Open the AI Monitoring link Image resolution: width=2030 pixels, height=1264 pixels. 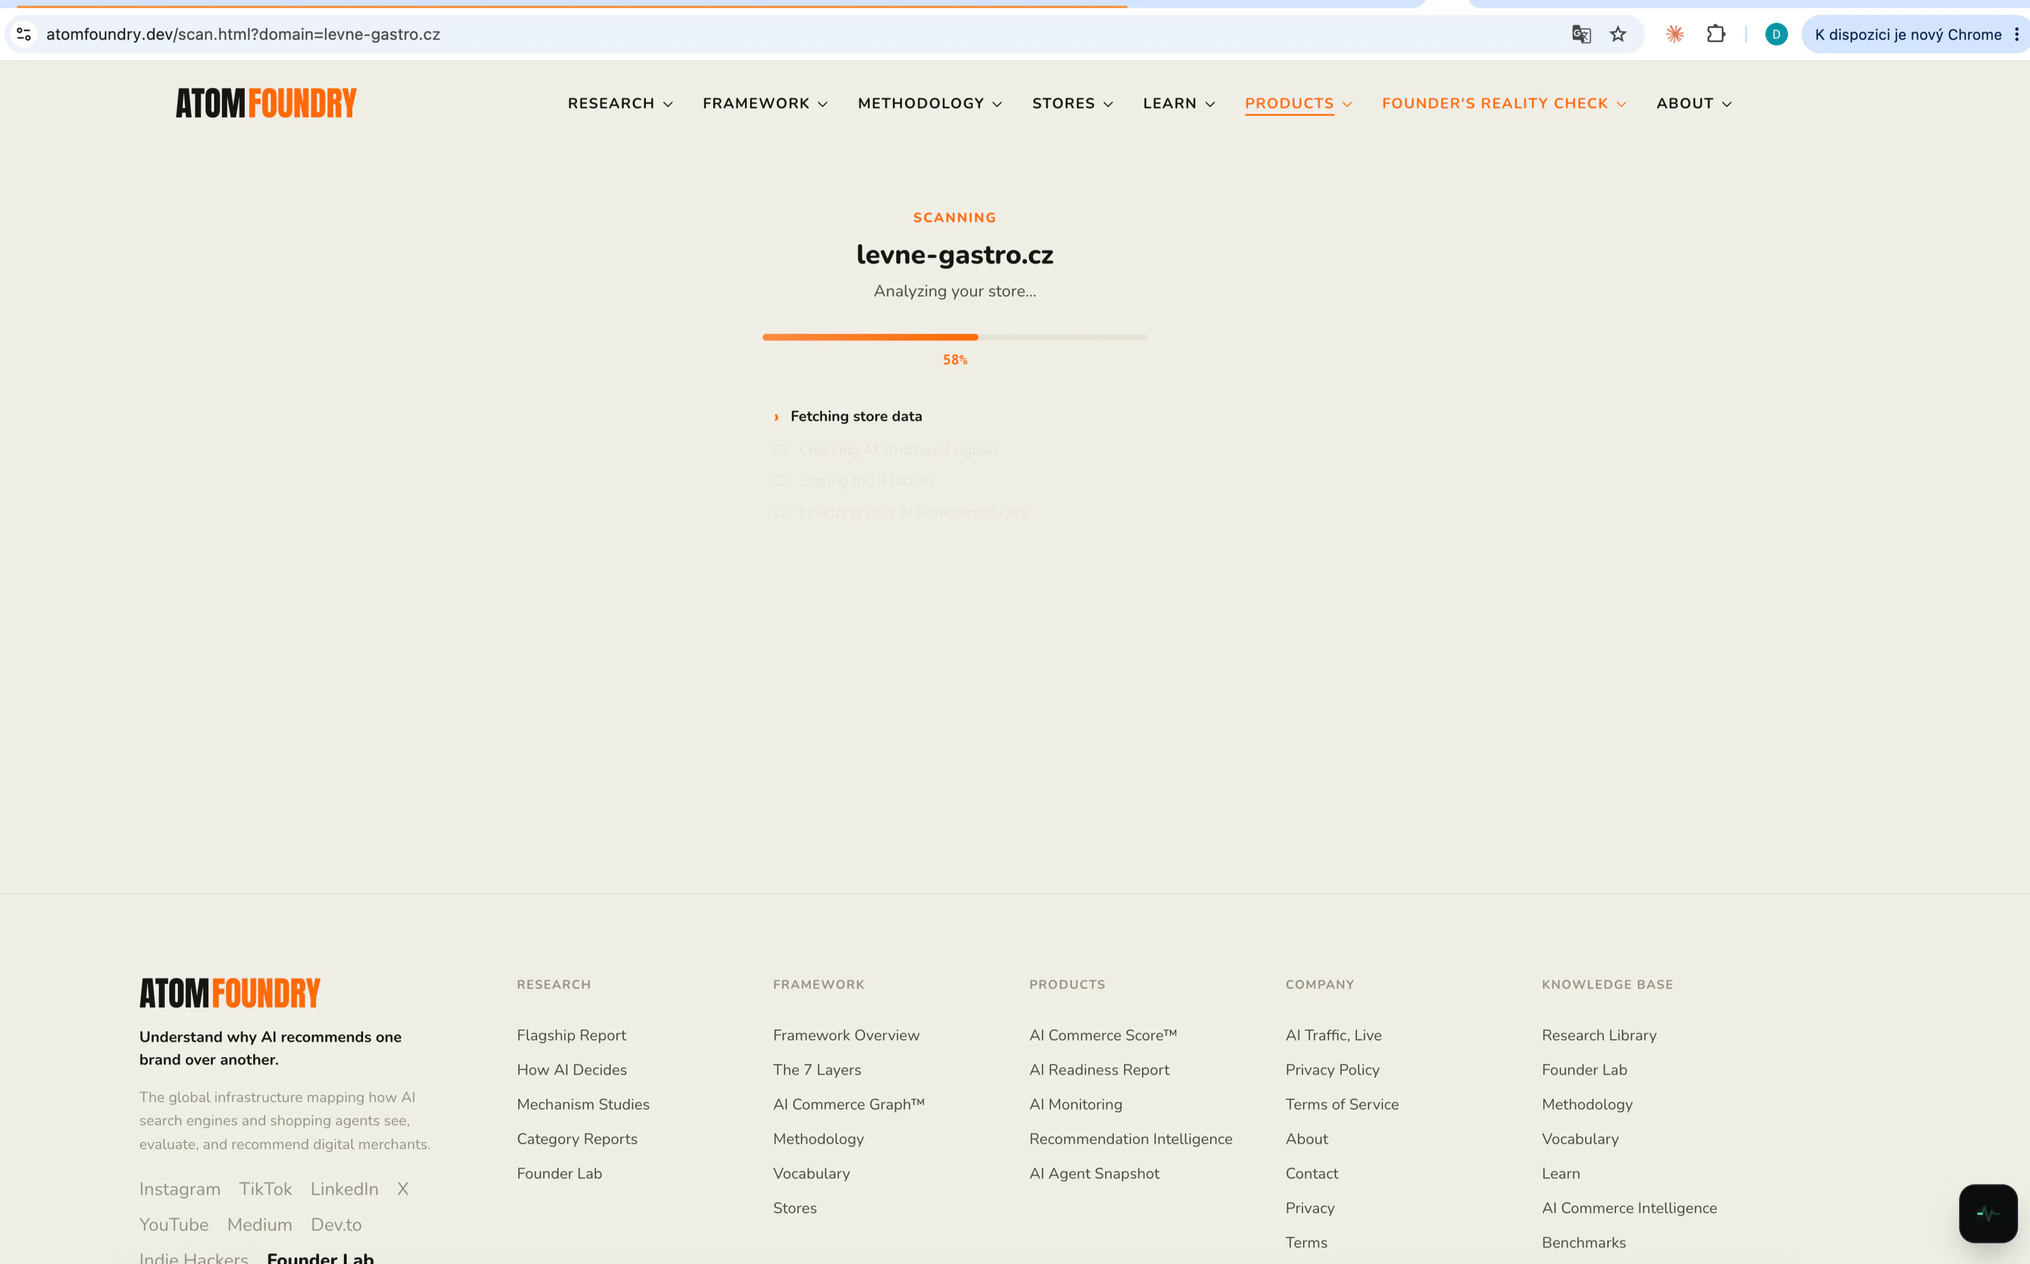point(1075,1104)
